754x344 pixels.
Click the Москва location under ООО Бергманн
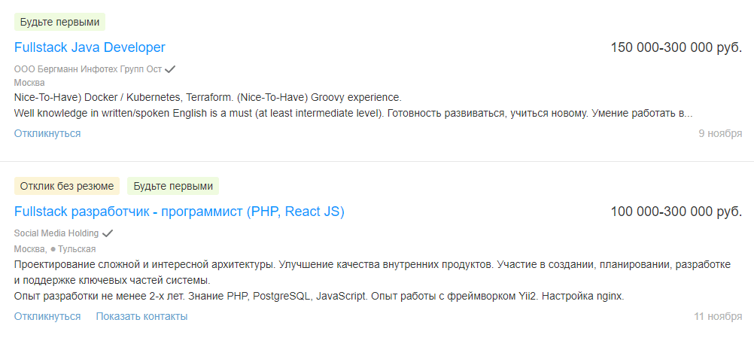pyautogui.click(x=29, y=83)
